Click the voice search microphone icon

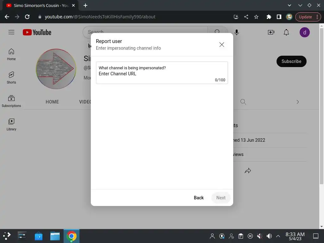pos(237,32)
